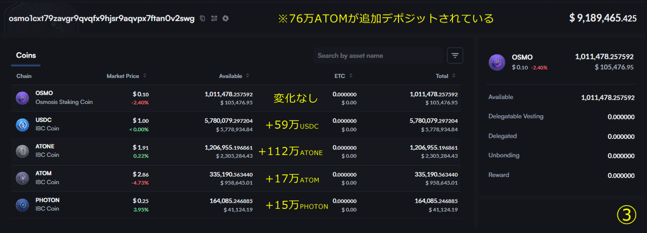The image size is (647, 233).
Task: Click OSMO market price $0.10
Action: point(140,94)
